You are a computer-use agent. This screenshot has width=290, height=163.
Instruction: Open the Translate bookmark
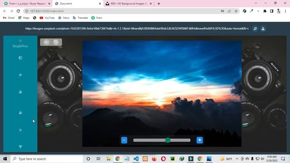[x=80, y=18]
